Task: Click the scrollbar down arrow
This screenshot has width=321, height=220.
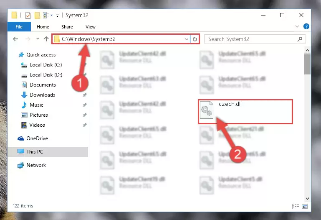Action: [x=307, y=199]
